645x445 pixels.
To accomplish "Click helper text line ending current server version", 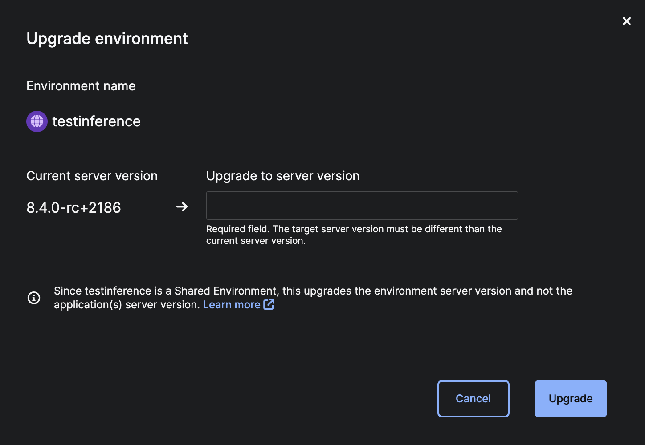I will click(x=256, y=241).
